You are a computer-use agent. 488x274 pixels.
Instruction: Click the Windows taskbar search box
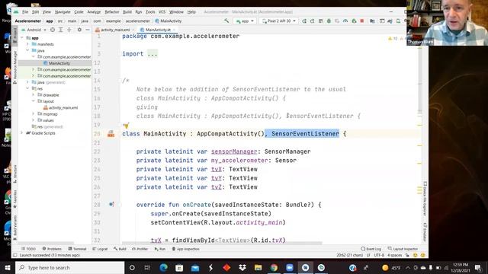pyautogui.click(x=69, y=267)
